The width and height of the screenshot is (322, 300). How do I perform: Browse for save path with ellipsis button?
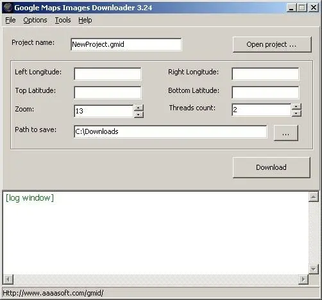[286, 133]
